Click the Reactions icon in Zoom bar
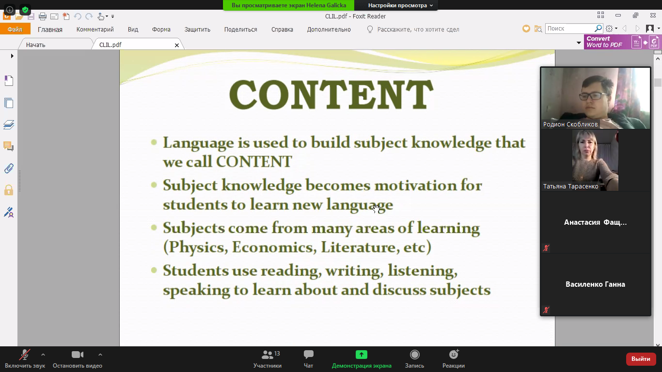Viewport: 662px width, 372px height. pyautogui.click(x=454, y=358)
